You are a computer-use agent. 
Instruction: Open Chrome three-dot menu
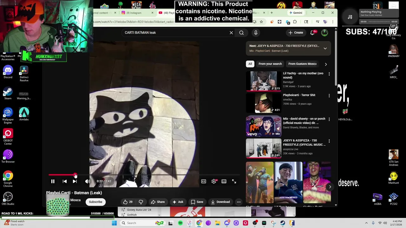point(332,22)
